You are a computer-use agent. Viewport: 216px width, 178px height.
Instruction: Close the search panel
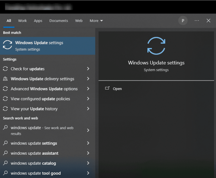[208, 21]
